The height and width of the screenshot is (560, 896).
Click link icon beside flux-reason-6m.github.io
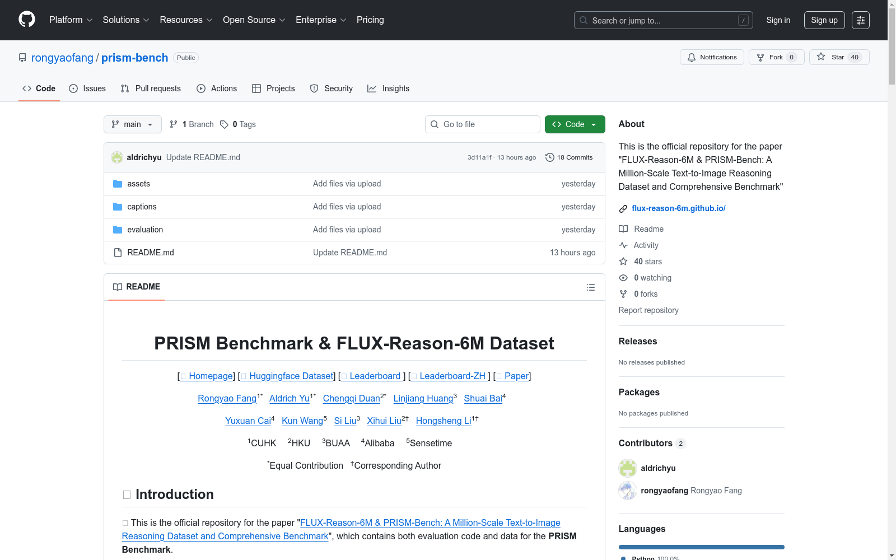click(x=623, y=209)
